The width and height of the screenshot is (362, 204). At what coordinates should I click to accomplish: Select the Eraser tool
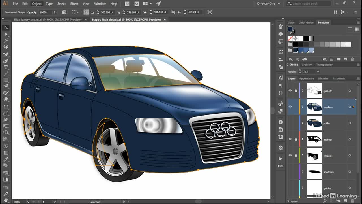coord(6,99)
